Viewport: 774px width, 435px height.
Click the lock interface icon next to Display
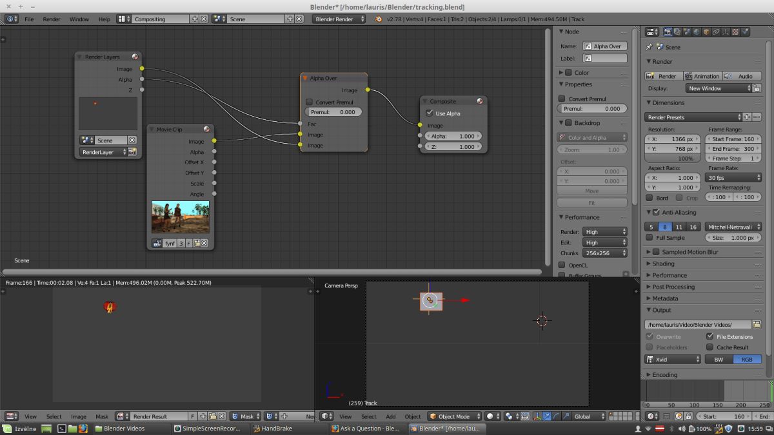pos(757,88)
